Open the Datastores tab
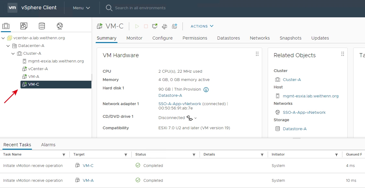 click(x=229, y=38)
